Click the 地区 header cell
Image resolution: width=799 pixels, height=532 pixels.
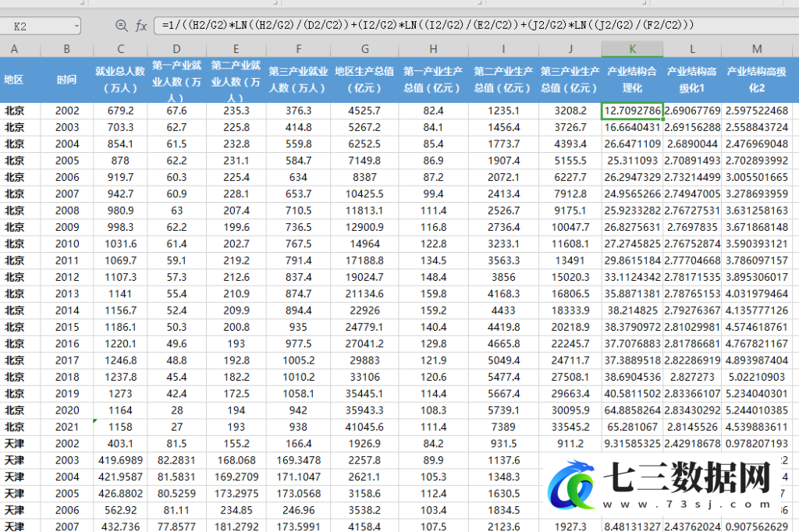click(x=20, y=80)
